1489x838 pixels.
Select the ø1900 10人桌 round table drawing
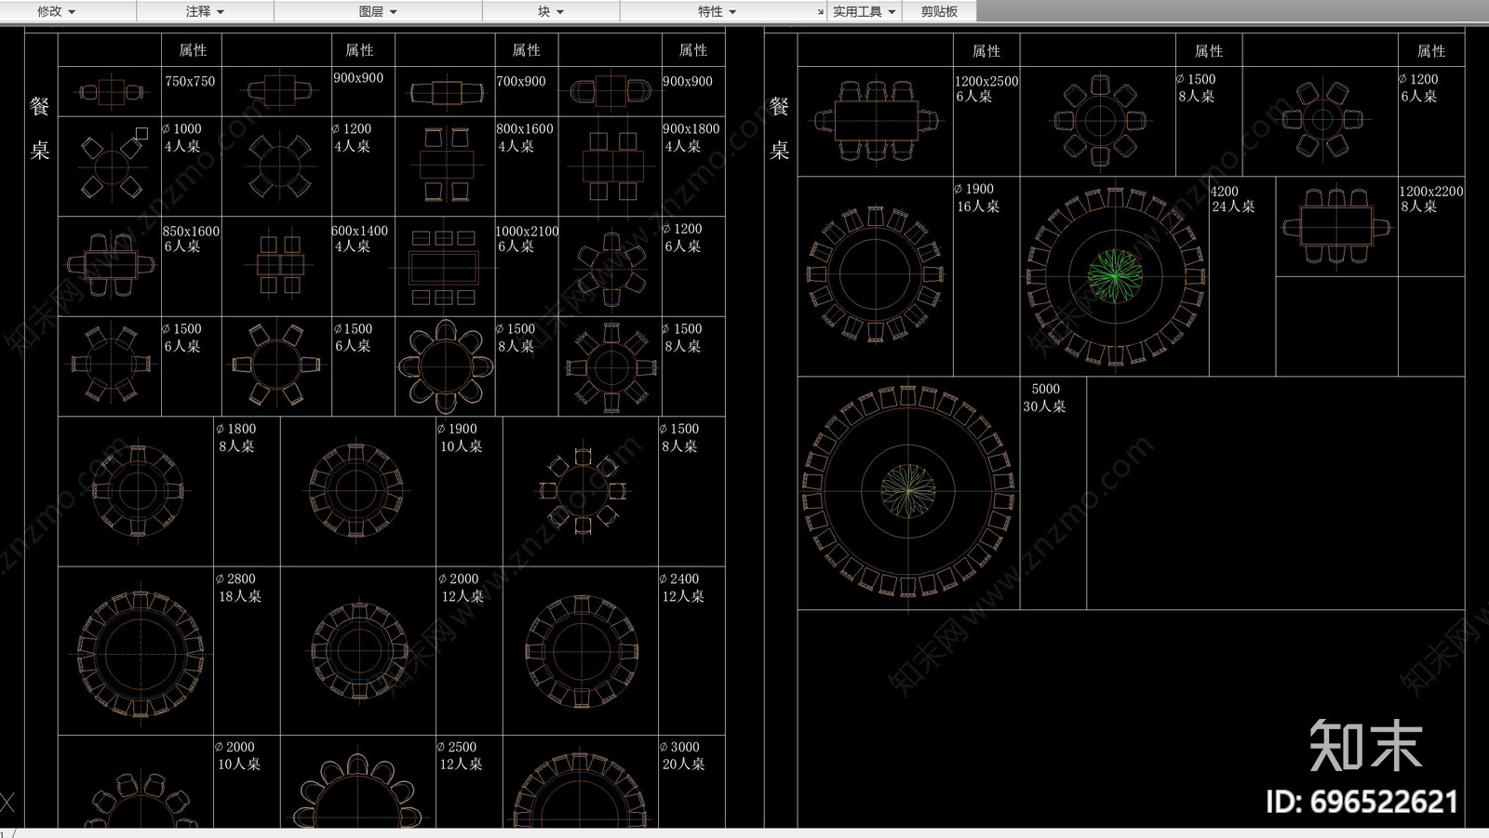[355, 489]
